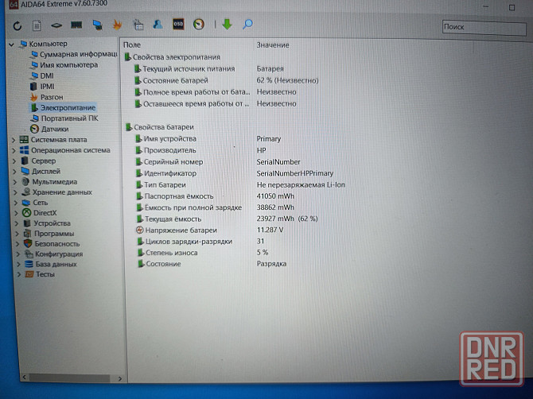Click the 11.287 V value cell

click(270, 230)
